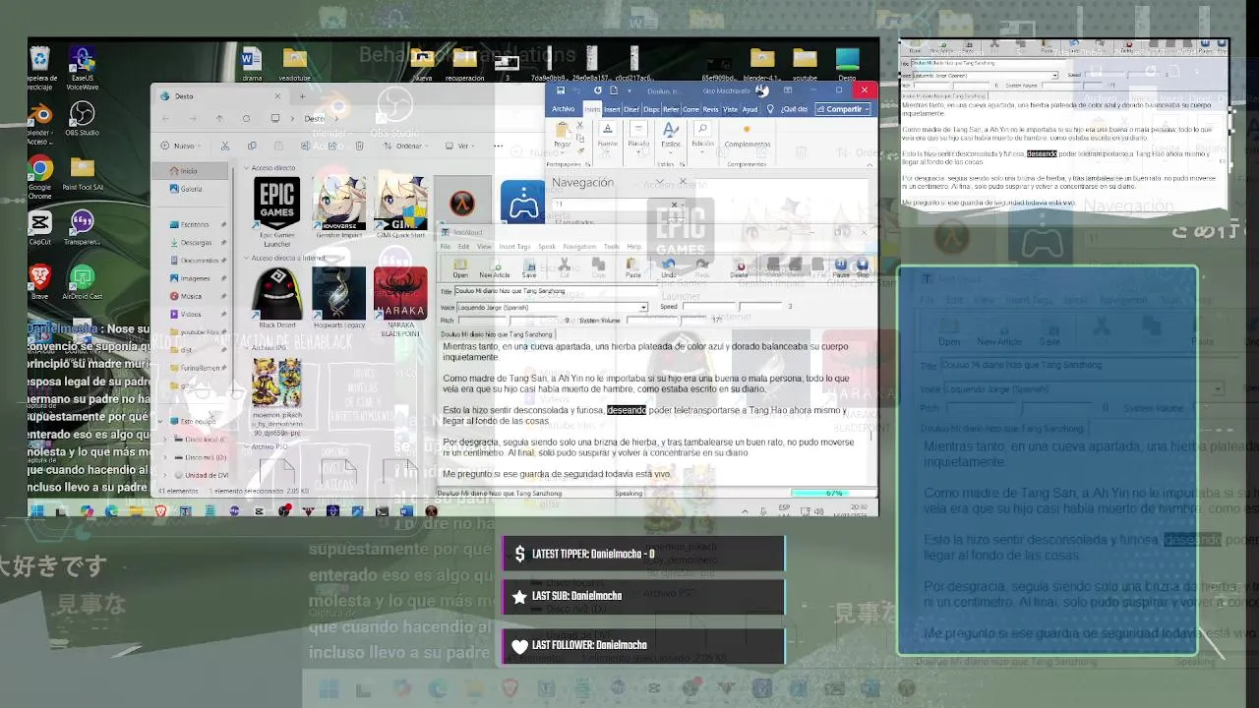This screenshot has height=708, width=1259.
Task: Open Descargas in Explorer sidebar
Action: click(x=195, y=242)
